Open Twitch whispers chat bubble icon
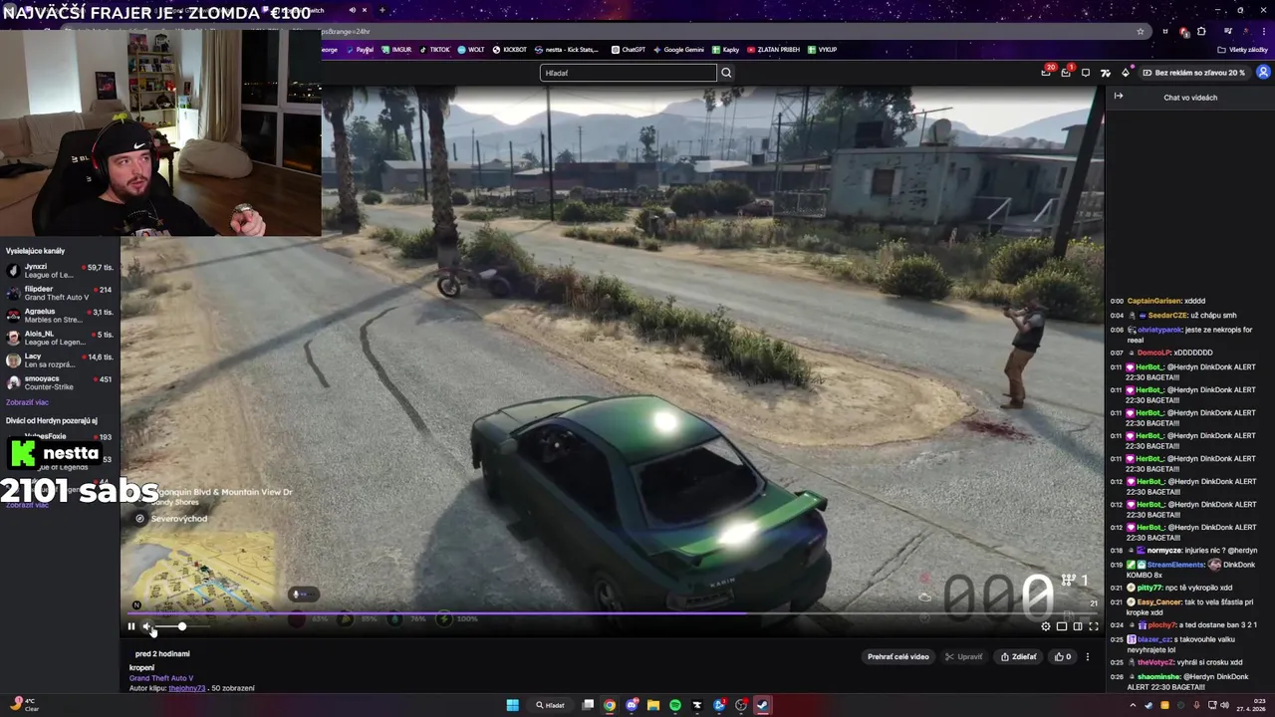The height and width of the screenshot is (717, 1275). [x=1086, y=73]
